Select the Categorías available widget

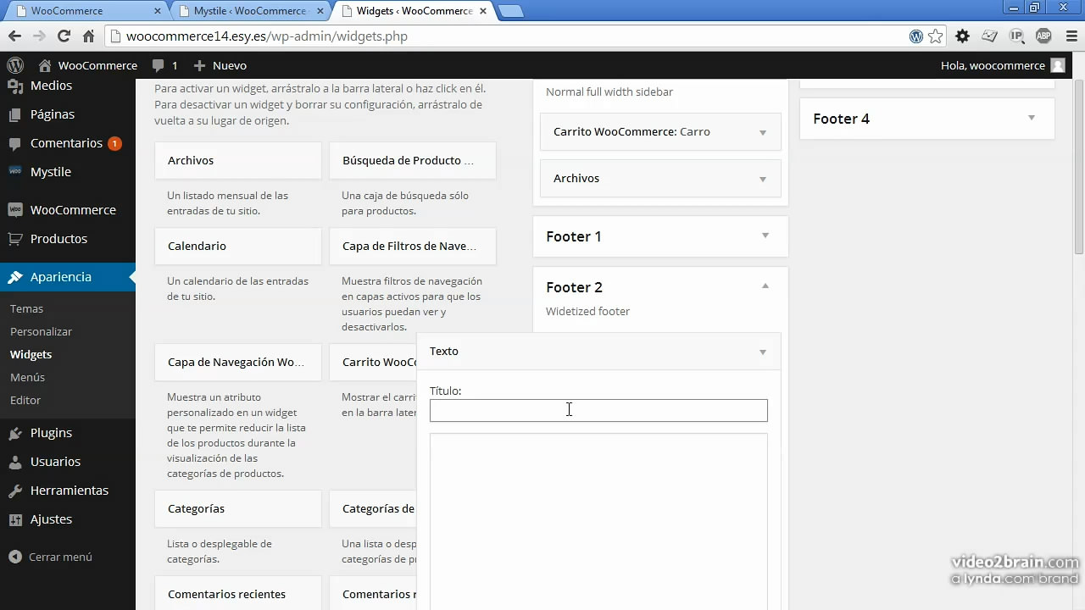[x=238, y=508]
